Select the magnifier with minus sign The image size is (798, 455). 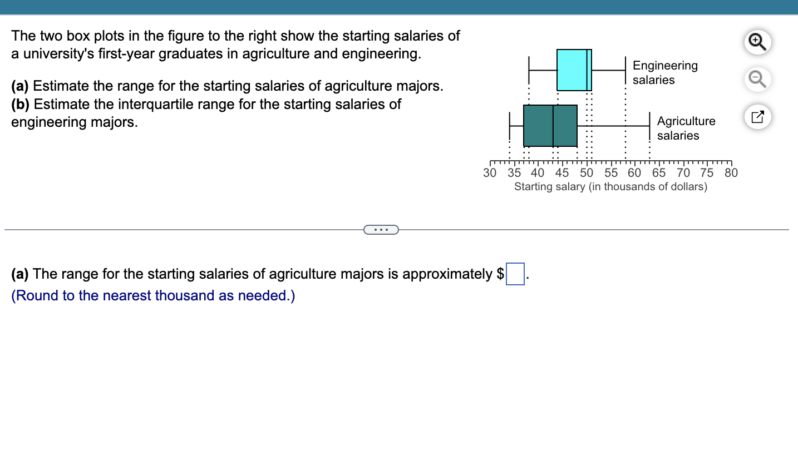pos(757,79)
